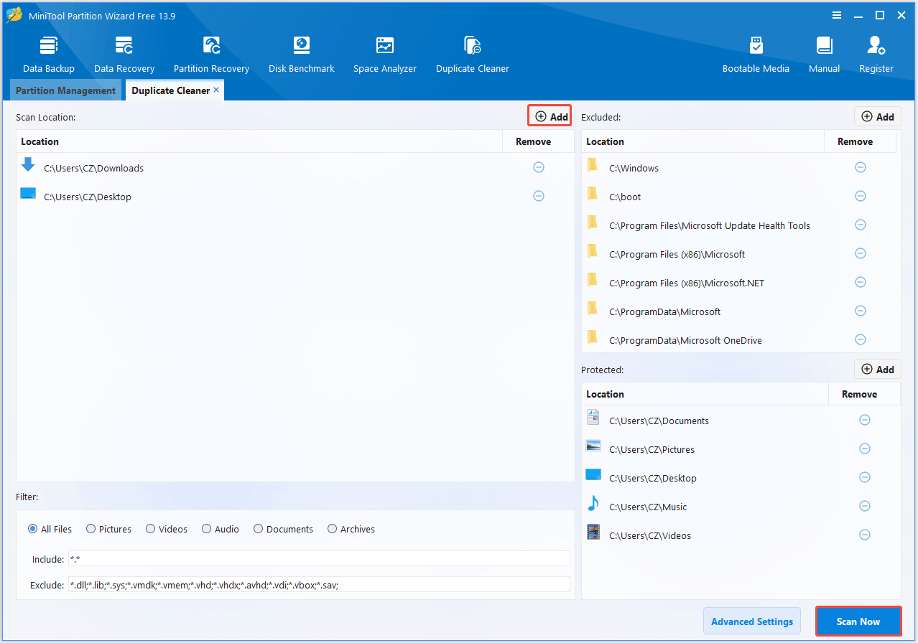Viewport: 918px width, 643px height.
Task: Select C:\Users\CZ\Downloads scan location row
Action: tap(295, 168)
